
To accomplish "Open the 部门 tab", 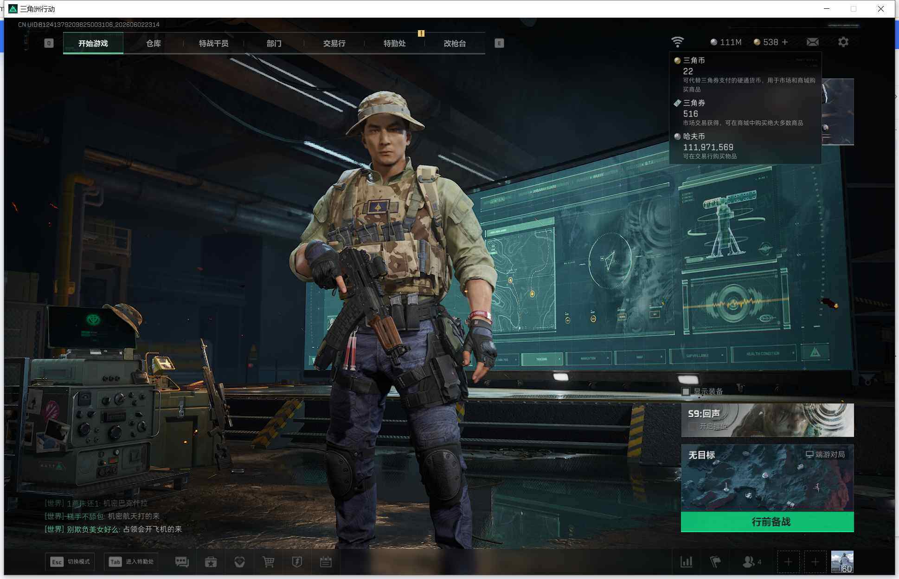I will [x=274, y=43].
